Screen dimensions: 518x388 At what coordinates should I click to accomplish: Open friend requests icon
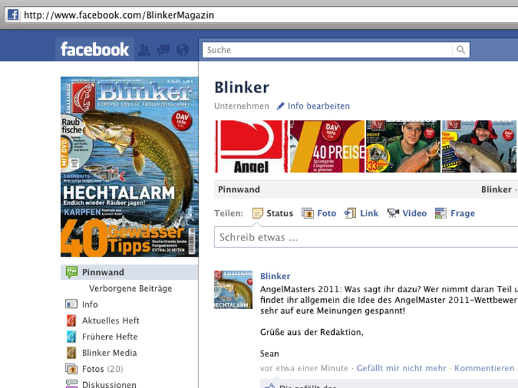click(145, 50)
